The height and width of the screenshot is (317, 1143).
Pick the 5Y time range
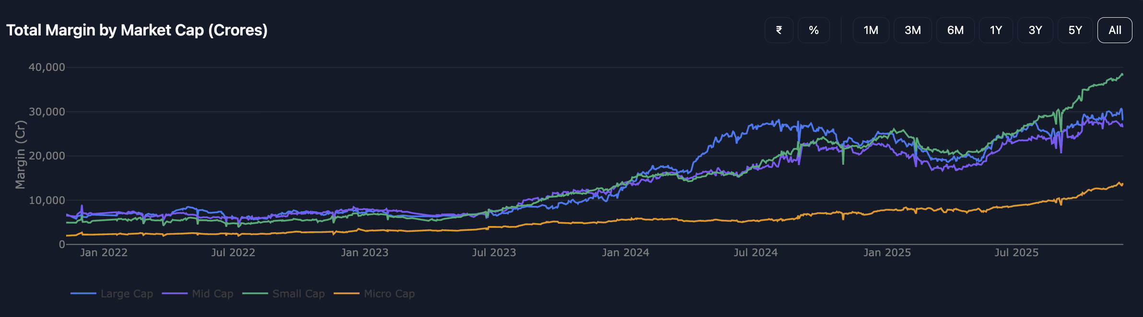click(x=1075, y=30)
